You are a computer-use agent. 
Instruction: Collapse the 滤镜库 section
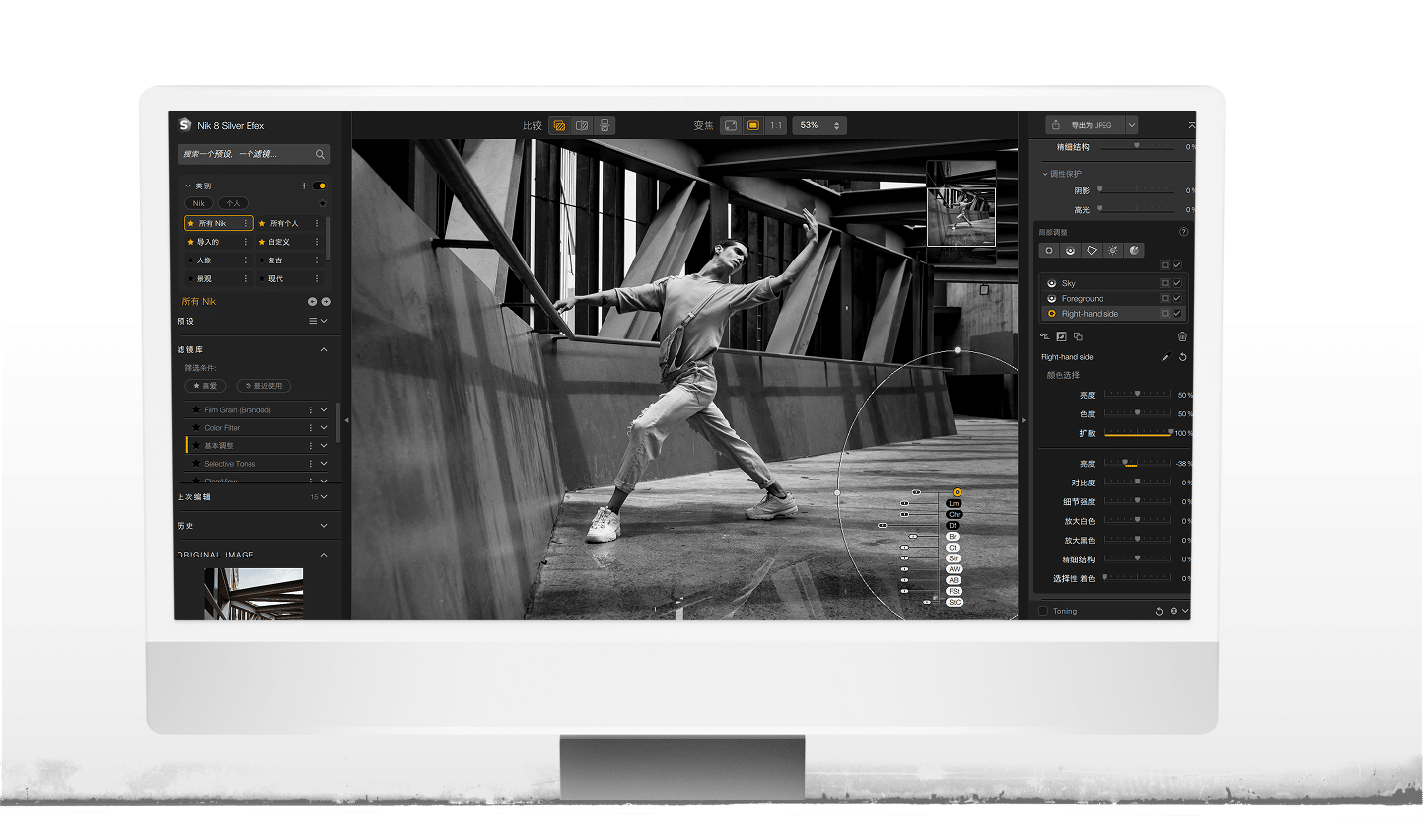[x=324, y=349]
